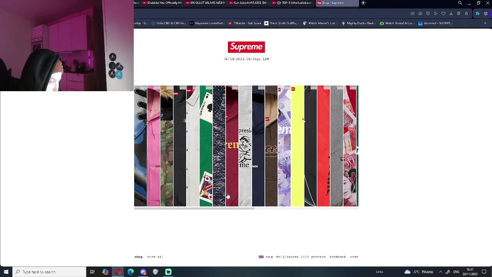492x277 pixels.
Task: Open the grey president graphic hoodie strip
Action: 245,146
